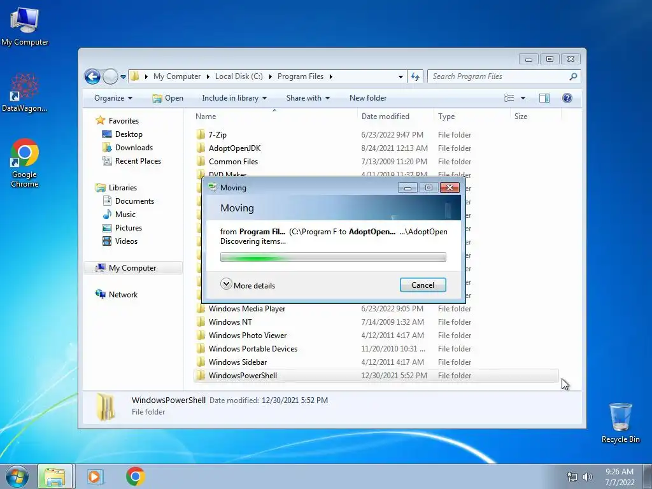Click Open in the command bar
The image size is (652, 489).
point(167,98)
